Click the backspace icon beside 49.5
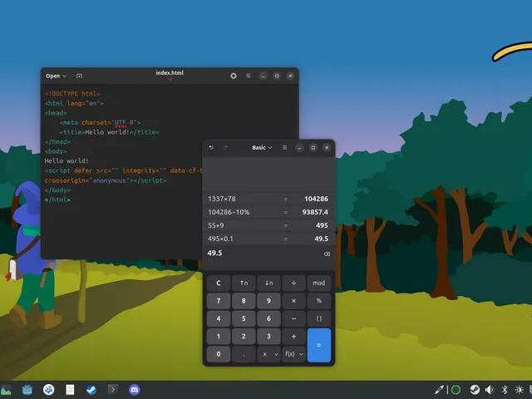The image size is (532, 399). pyautogui.click(x=327, y=254)
